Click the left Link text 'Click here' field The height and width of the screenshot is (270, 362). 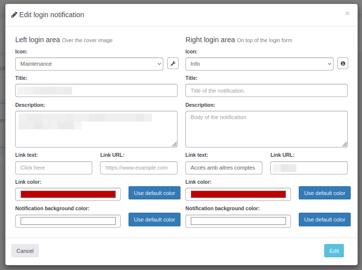[x=53, y=168]
